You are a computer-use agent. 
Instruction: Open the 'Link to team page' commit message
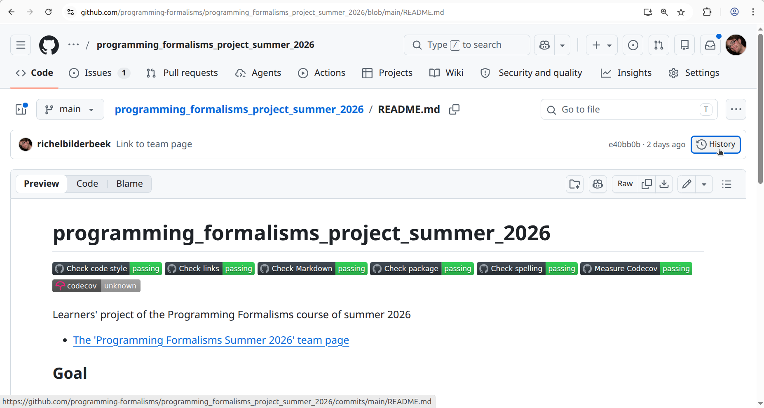154,144
